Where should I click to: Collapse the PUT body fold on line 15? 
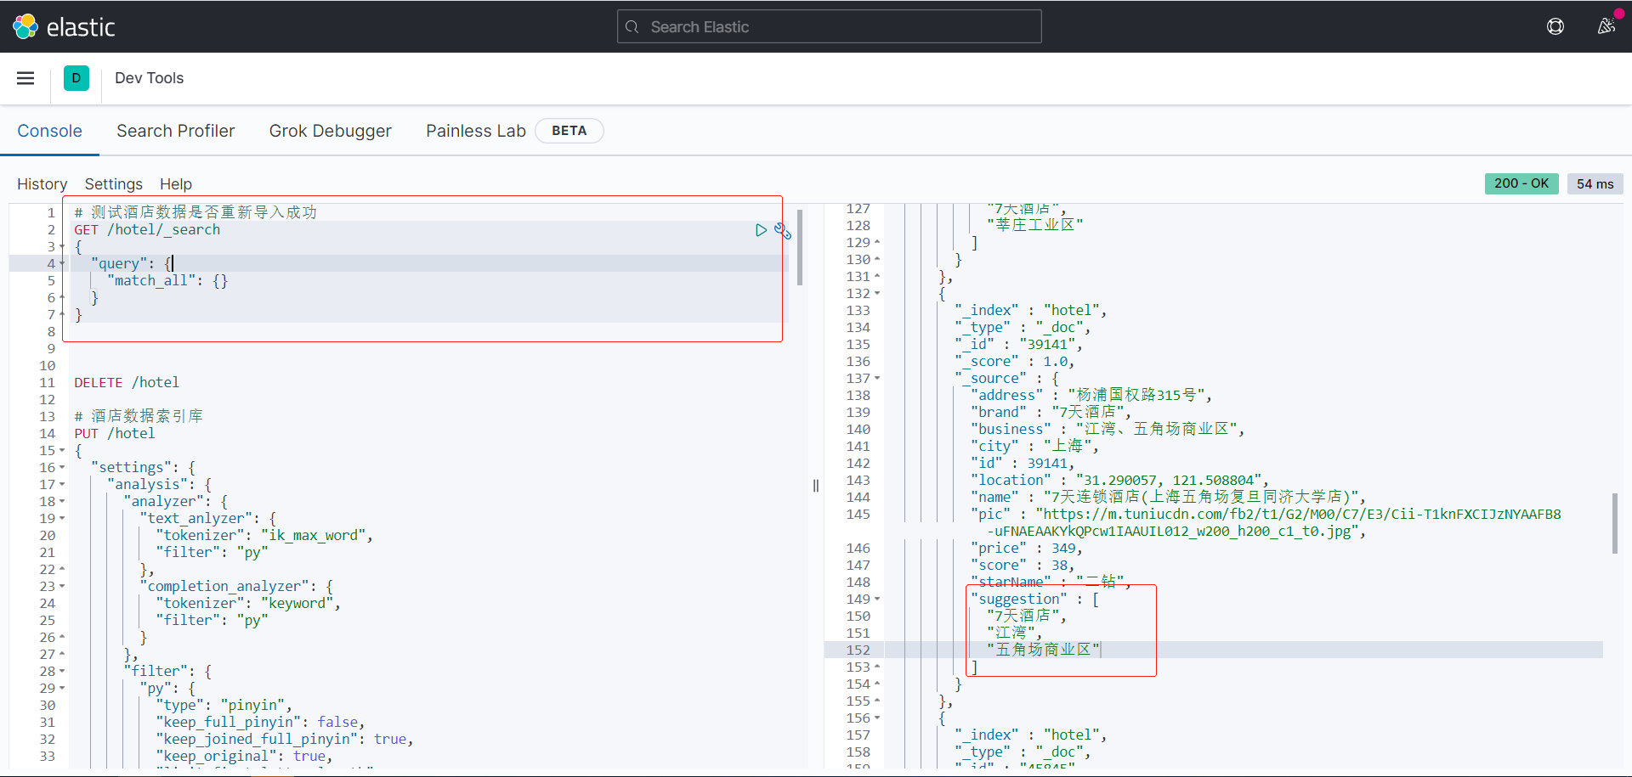tap(62, 451)
